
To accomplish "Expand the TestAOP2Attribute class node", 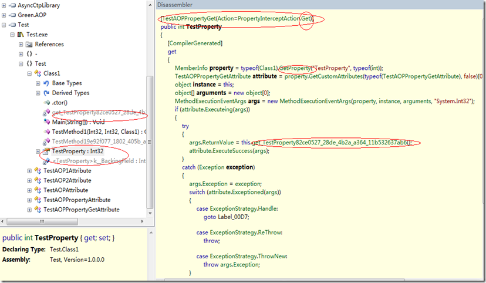I will click(29, 180).
